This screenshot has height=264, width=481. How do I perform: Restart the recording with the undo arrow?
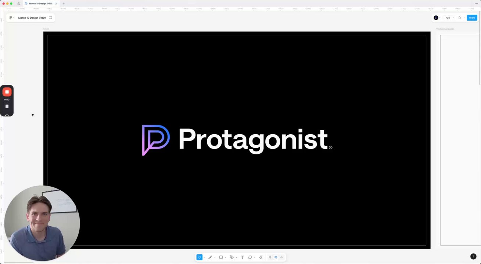[x=7, y=115]
